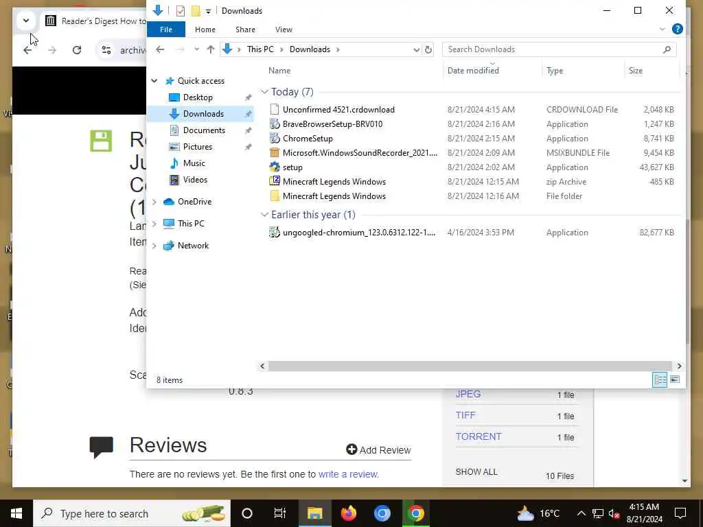
Task: Expand the Network tree node
Action: click(154, 246)
